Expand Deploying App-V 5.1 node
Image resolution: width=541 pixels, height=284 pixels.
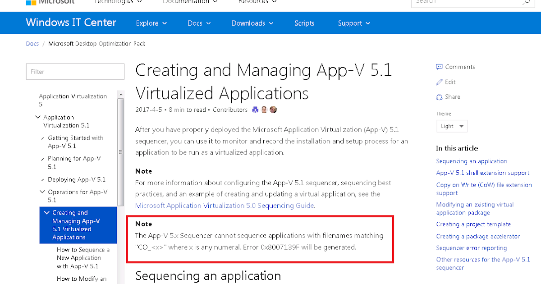point(42,180)
